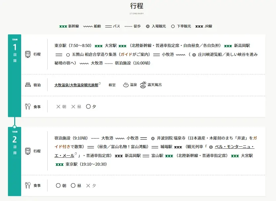
Task: Click the Day 2 fork and spoon meal icon
Action: pyautogui.click(x=28, y=185)
